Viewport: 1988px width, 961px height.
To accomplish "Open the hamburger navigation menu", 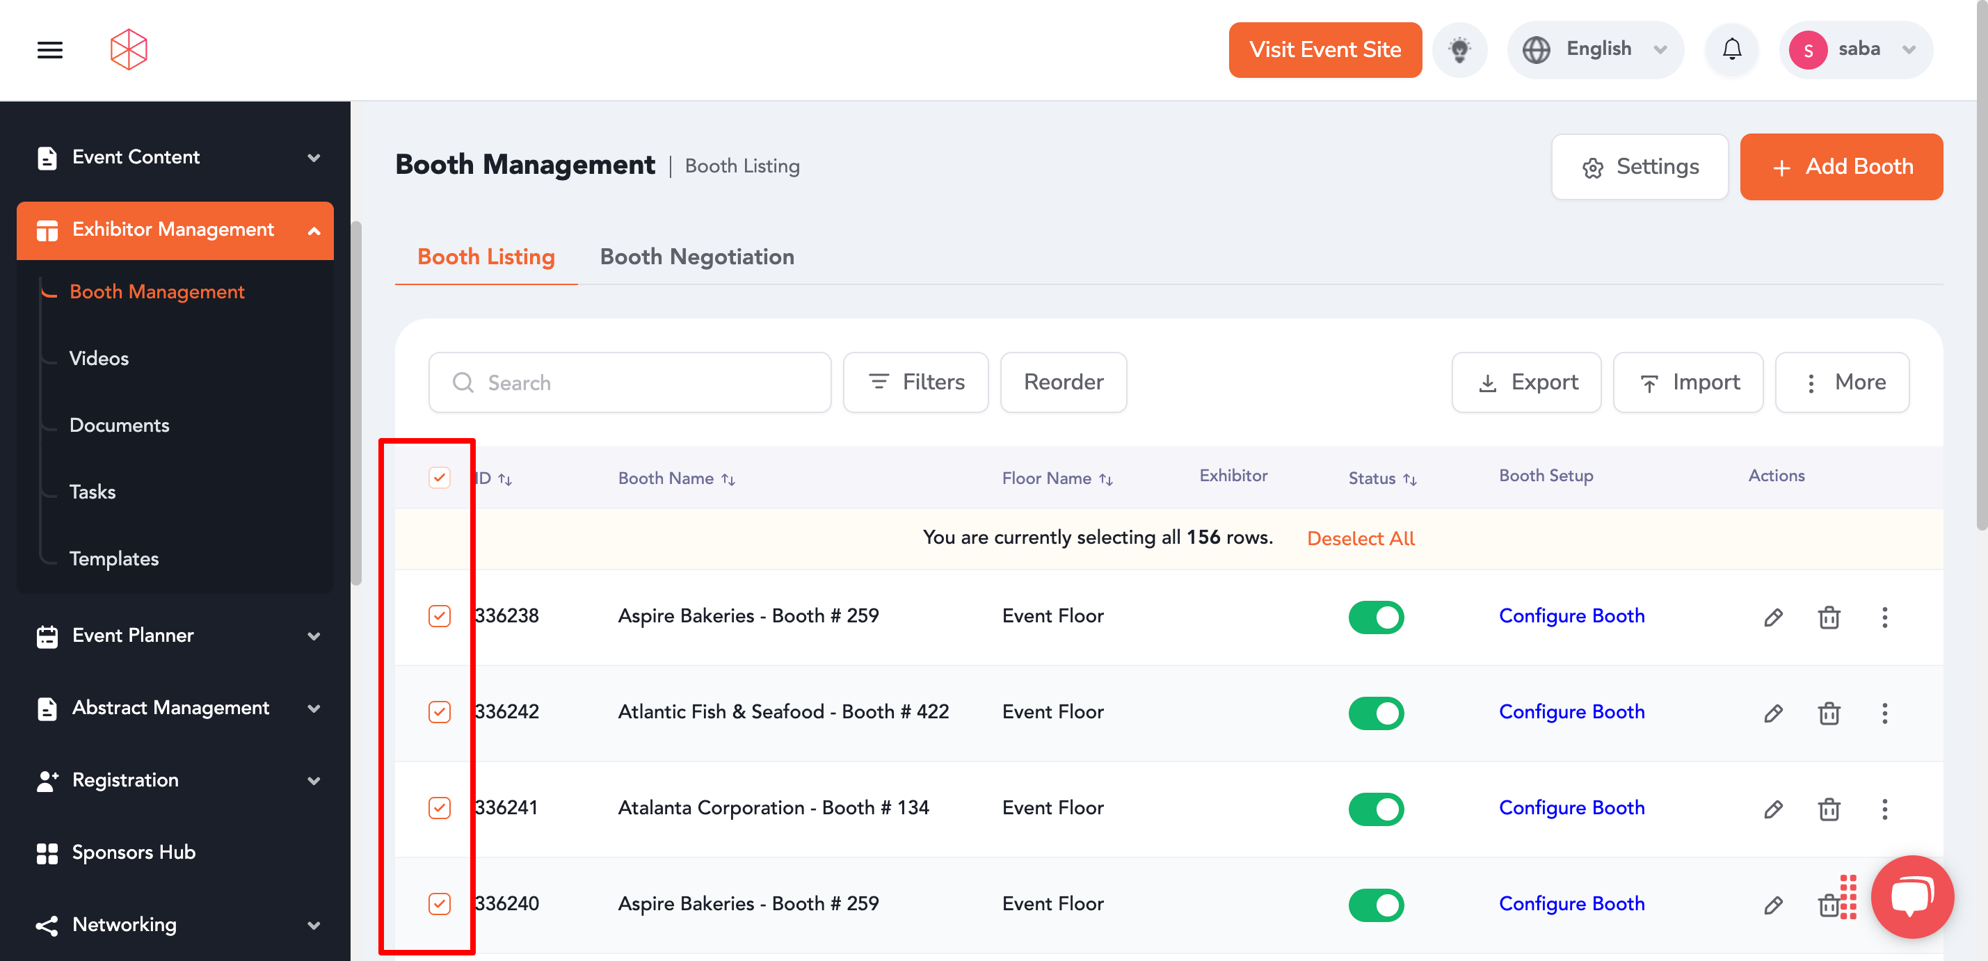I will coord(50,50).
